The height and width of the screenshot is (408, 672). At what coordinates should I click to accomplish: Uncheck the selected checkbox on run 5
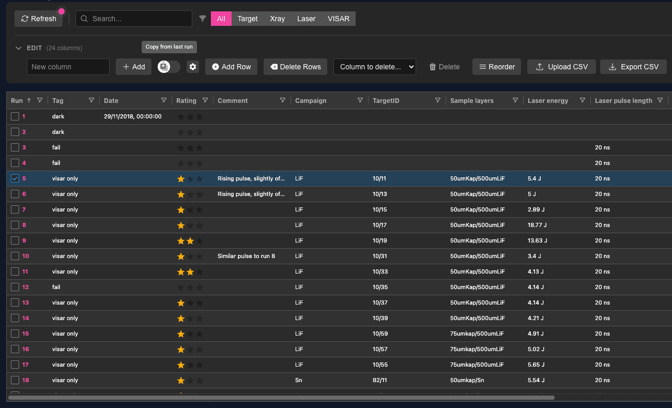[15, 178]
